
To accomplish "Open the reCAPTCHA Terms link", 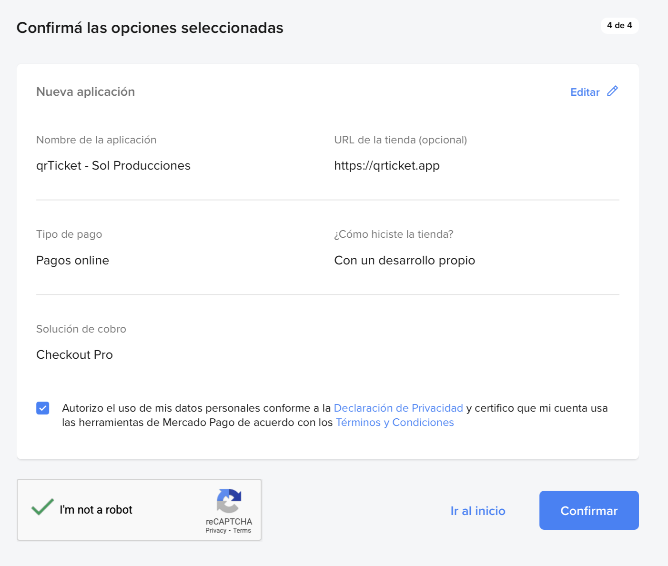I will click(x=242, y=530).
